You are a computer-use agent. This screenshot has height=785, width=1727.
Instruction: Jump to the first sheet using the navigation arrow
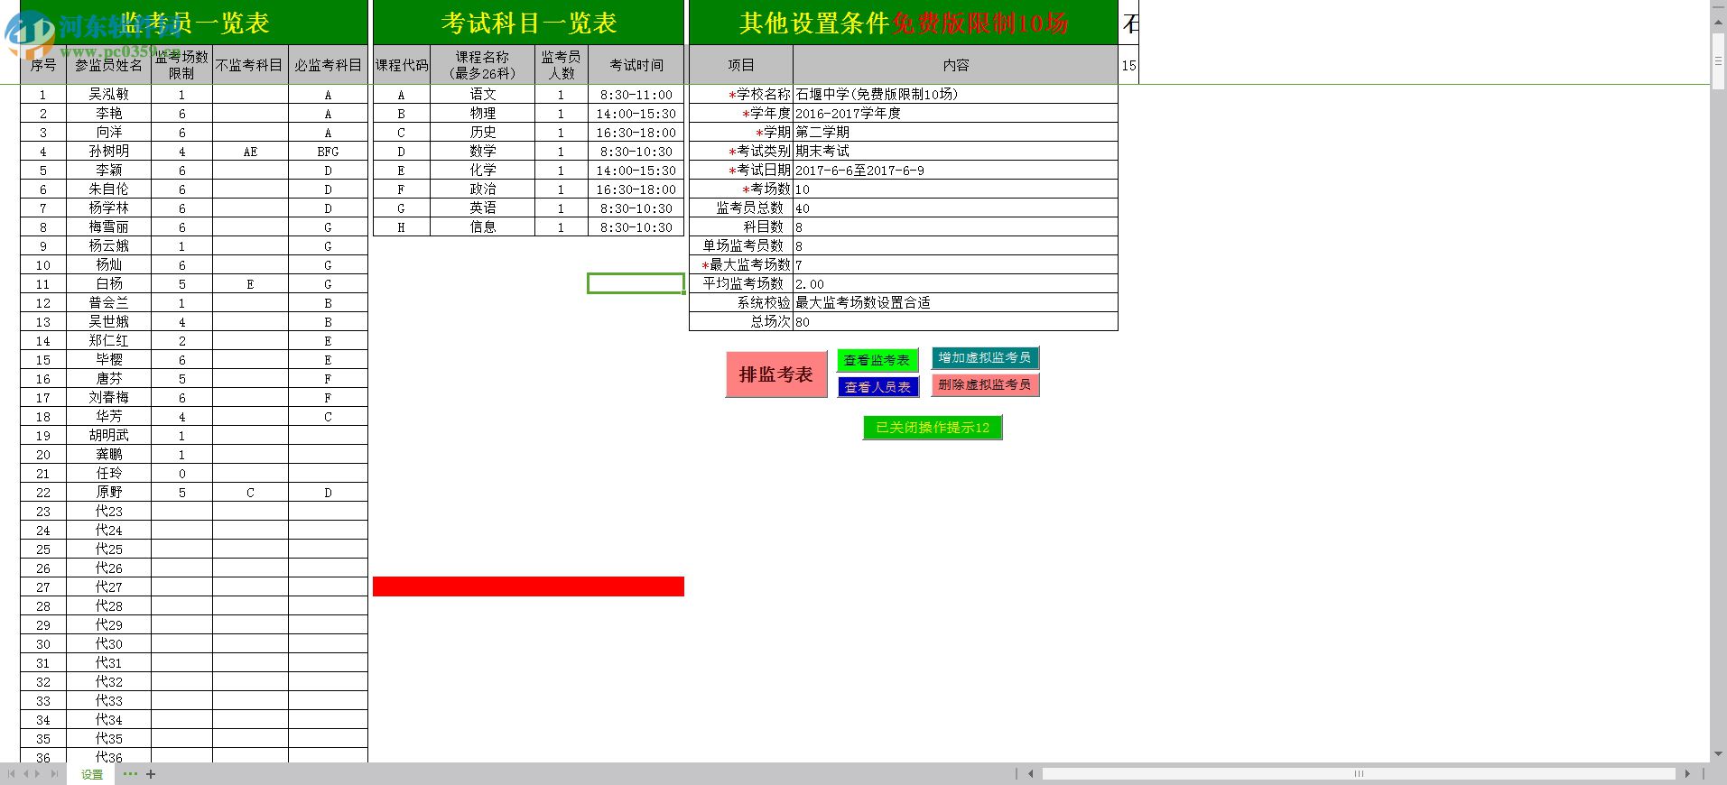pyautogui.click(x=12, y=774)
